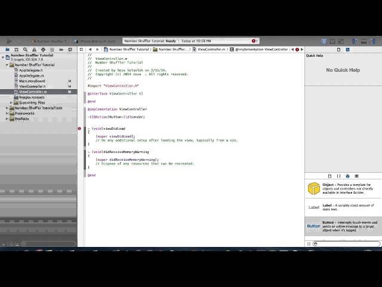This screenshot has width=382, height=287.
Task: Open the Project navigator tab
Action: tap(7, 50)
